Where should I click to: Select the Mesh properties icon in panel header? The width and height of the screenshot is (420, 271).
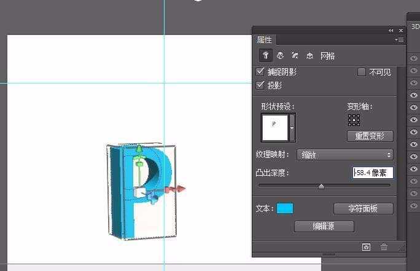tap(265, 55)
